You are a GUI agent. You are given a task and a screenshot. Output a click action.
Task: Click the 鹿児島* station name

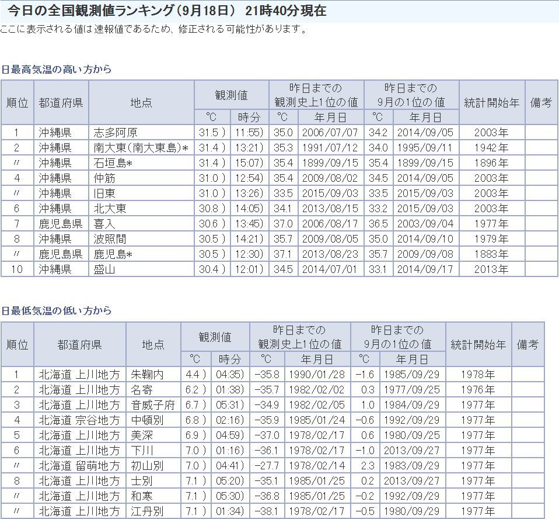(x=113, y=254)
